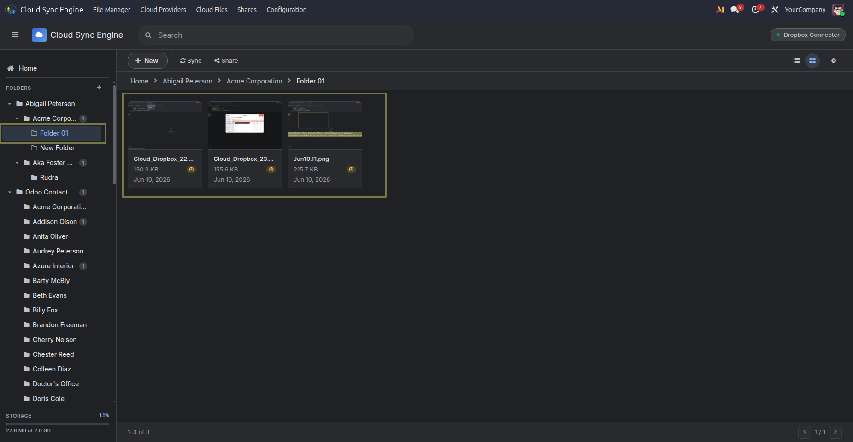The image size is (853, 442).
Task: Open the Odoo app switcher icon
Action: [x=11, y=10]
